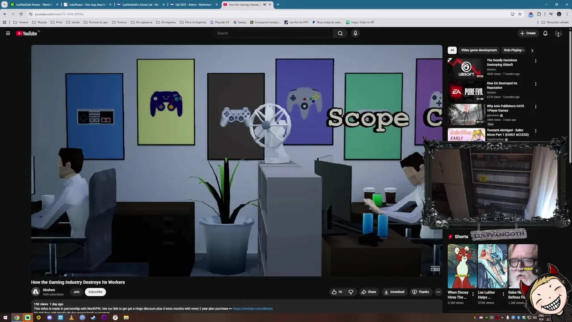Viewport: 572px width, 322px height.
Task: Click the Thanks button
Action: pyautogui.click(x=421, y=292)
